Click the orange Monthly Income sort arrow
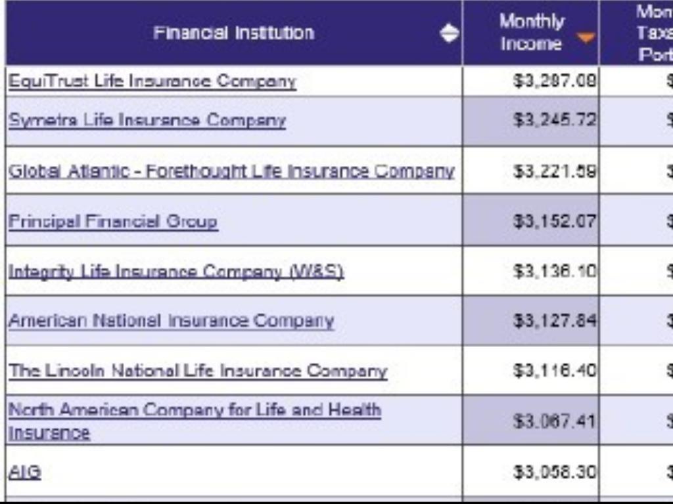Screen dimensions: 673x504 pyautogui.click(x=585, y=38)
